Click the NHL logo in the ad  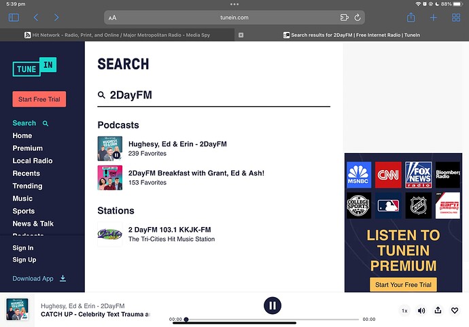coord(419,205)
